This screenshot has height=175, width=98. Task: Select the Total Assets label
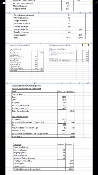tap(17, 136)
